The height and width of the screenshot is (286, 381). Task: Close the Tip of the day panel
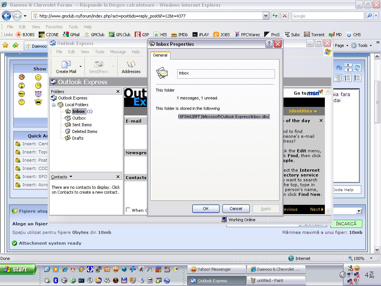pyautogui.click(x=321, y=121)
